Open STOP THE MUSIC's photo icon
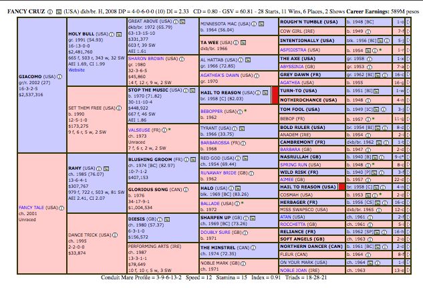423x288 pixels. [x=192, y=90]
